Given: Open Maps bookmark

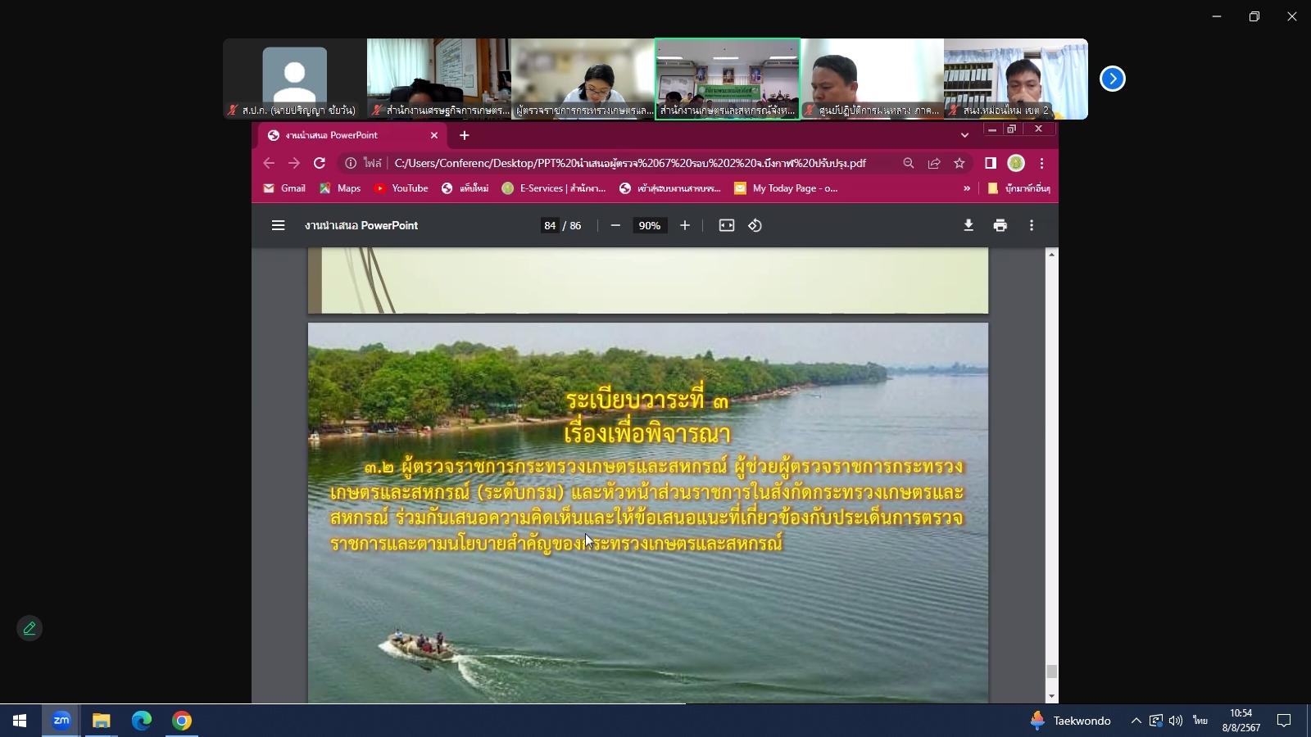Looking at the screenshot, I should point(340,188).
